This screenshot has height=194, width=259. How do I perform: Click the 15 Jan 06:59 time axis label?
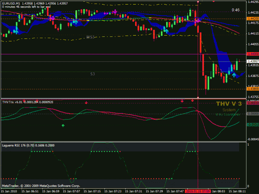(51, 192)
